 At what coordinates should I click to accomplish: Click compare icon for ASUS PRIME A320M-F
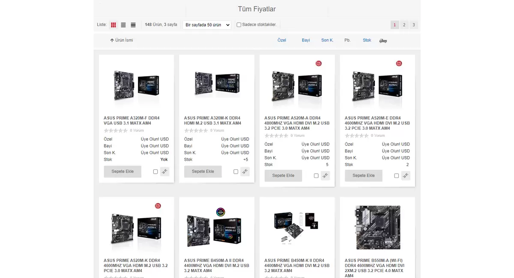pos(165,172)
